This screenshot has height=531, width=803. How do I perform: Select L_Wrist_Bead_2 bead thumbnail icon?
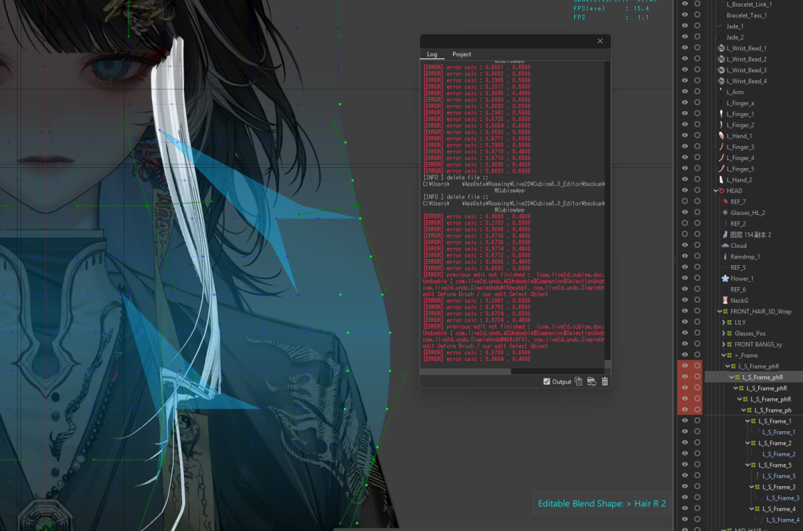point(721,59)
